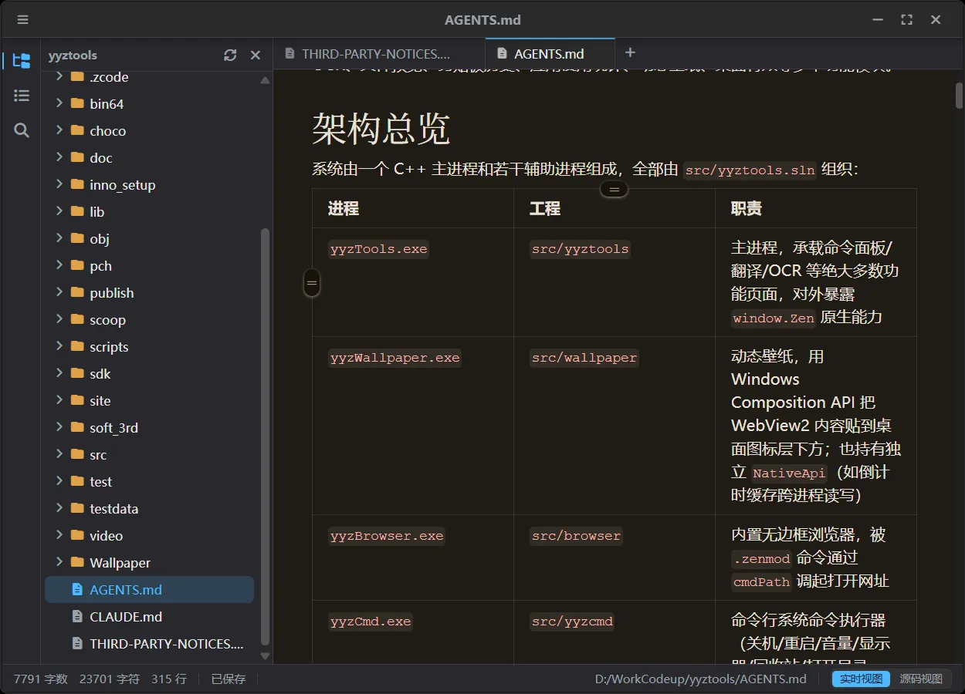Select the file explorer sidebar icon

point(22,60)
